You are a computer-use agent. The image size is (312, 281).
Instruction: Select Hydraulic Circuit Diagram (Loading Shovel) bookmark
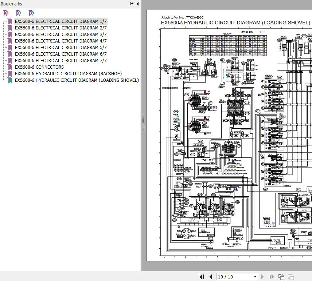[77, 80]
